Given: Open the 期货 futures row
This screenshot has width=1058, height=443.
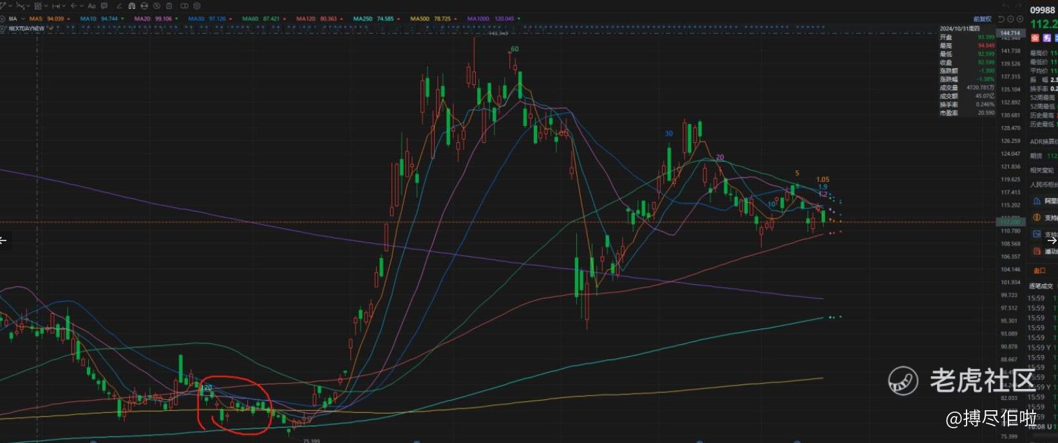Looking at the screenshot, I should [x=1043, y=156].
